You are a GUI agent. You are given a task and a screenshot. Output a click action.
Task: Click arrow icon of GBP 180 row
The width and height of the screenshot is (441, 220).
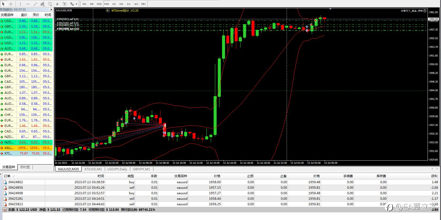pyautogui.click(x=2, y=87)
